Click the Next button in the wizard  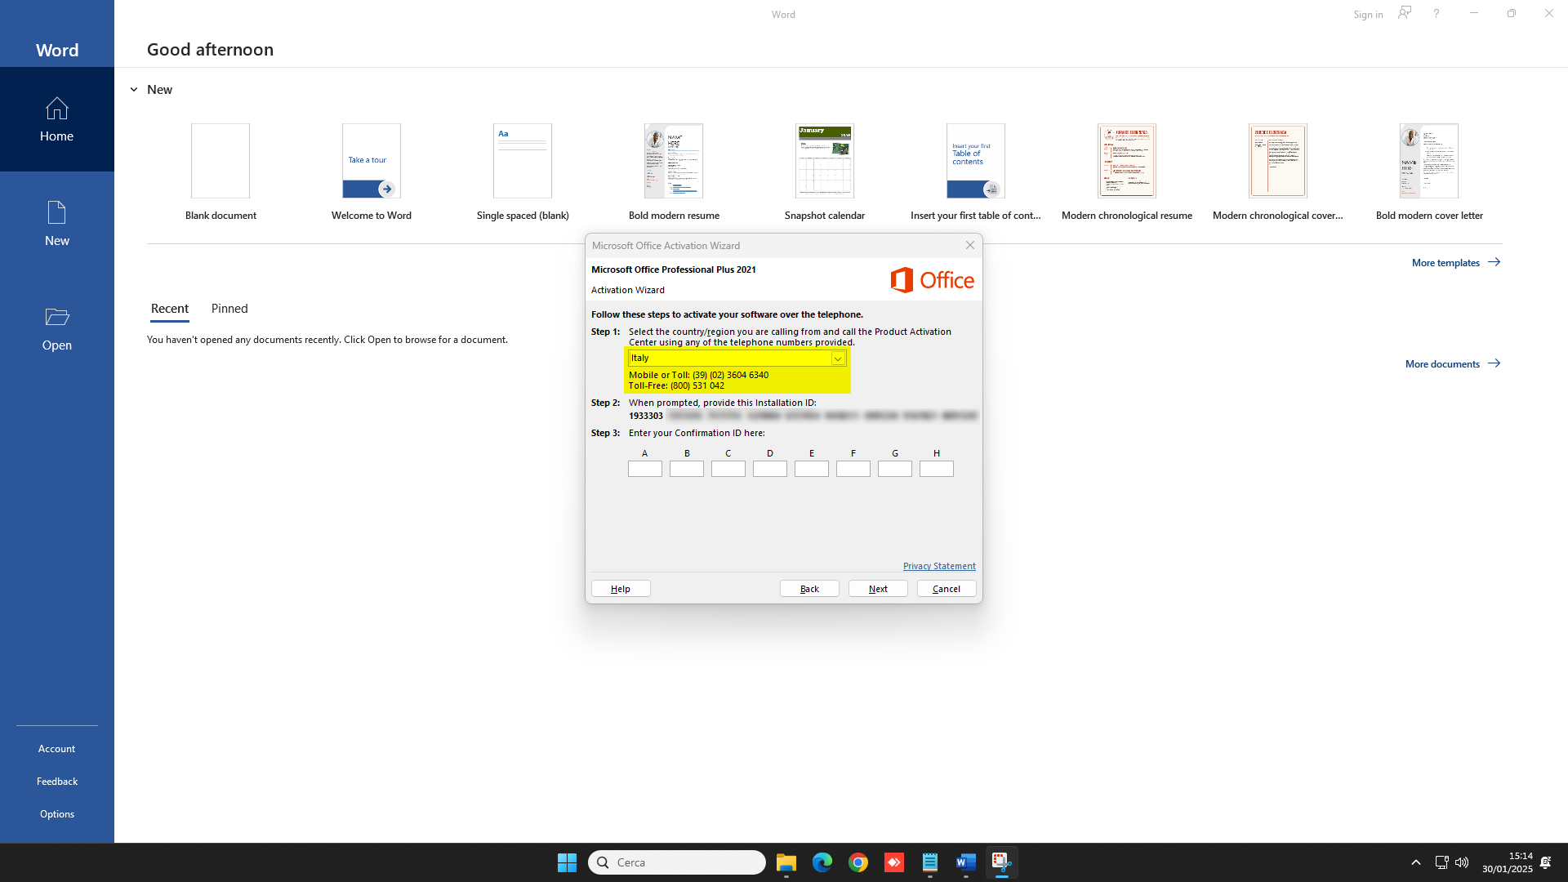[x=878, y=589]
